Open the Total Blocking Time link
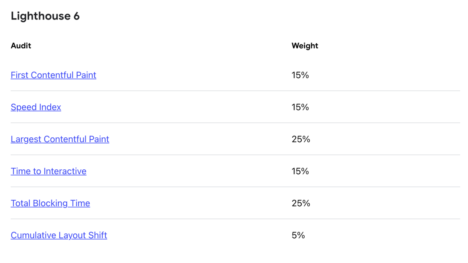The width and height of the screenshot is (468, 263). coord(50,203)
